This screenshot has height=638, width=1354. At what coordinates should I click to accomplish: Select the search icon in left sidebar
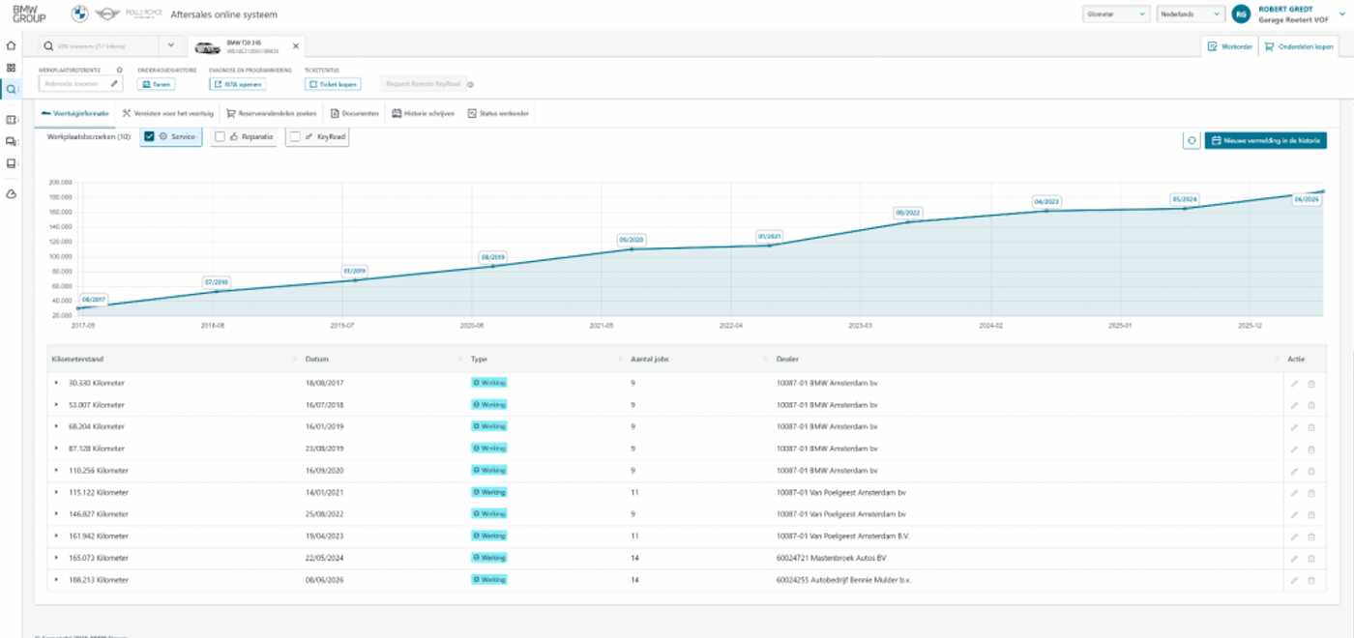[x=11, y=89]
